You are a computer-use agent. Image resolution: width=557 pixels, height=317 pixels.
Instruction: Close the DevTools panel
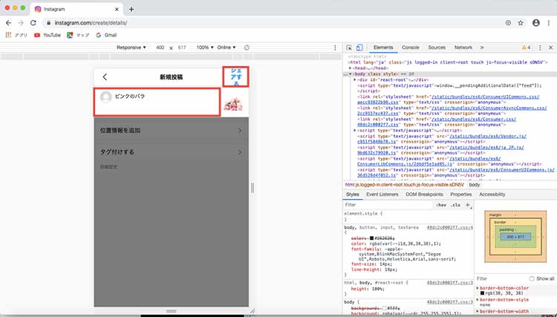coord(550,48)
